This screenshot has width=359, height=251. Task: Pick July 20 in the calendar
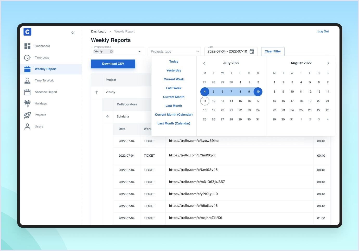click(222, 110)
